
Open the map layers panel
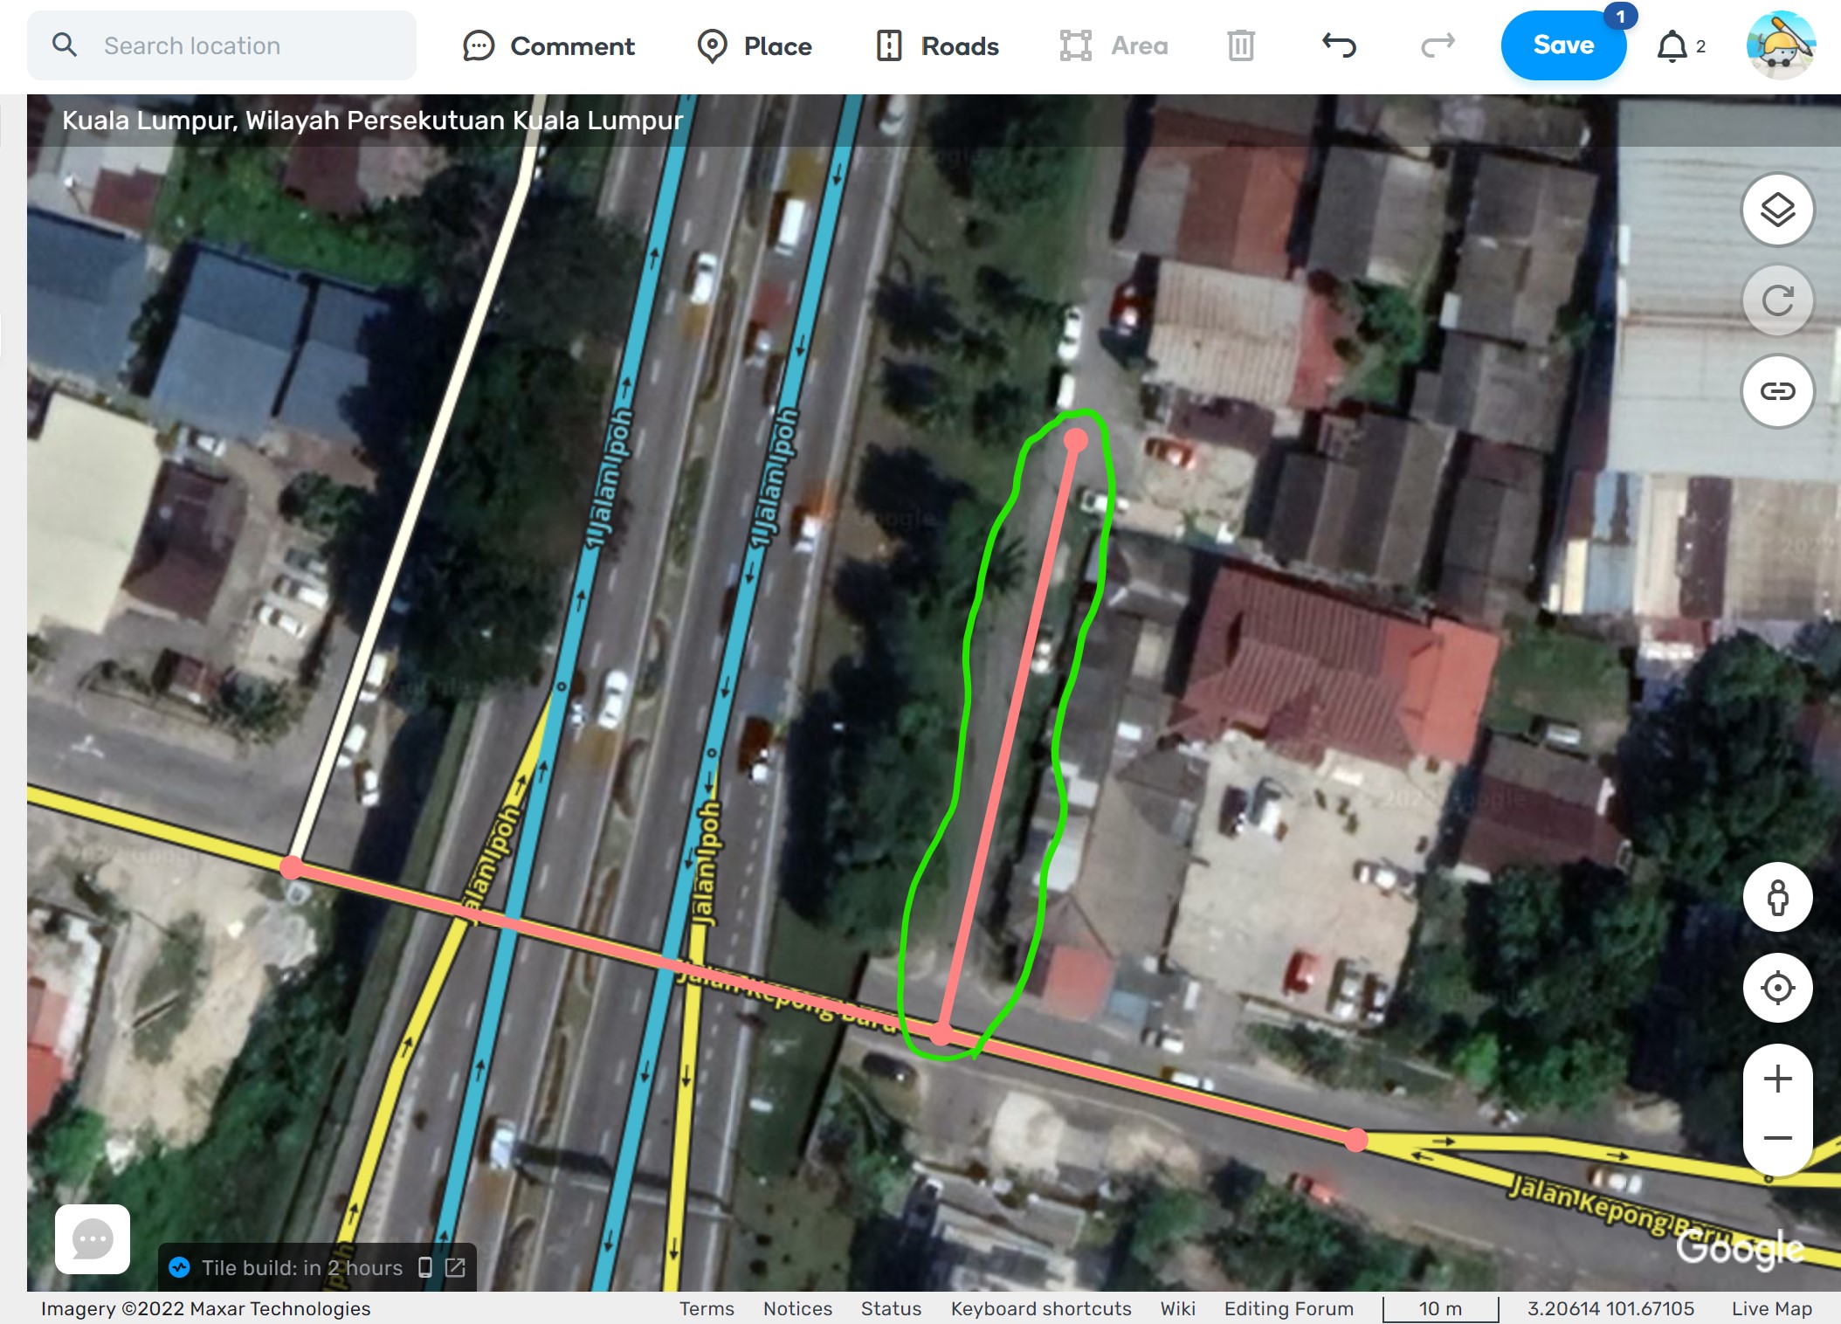coord(1777,210)
